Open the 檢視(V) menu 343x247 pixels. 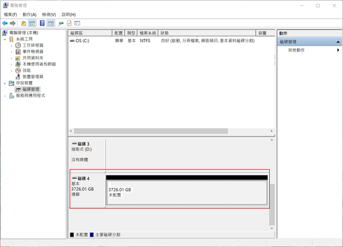click(49, 14)
